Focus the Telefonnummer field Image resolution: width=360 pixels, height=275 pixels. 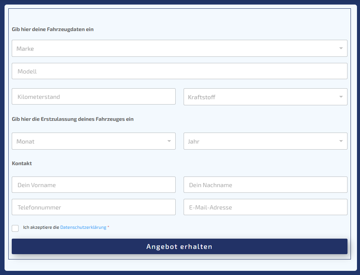tap(94, 207)
